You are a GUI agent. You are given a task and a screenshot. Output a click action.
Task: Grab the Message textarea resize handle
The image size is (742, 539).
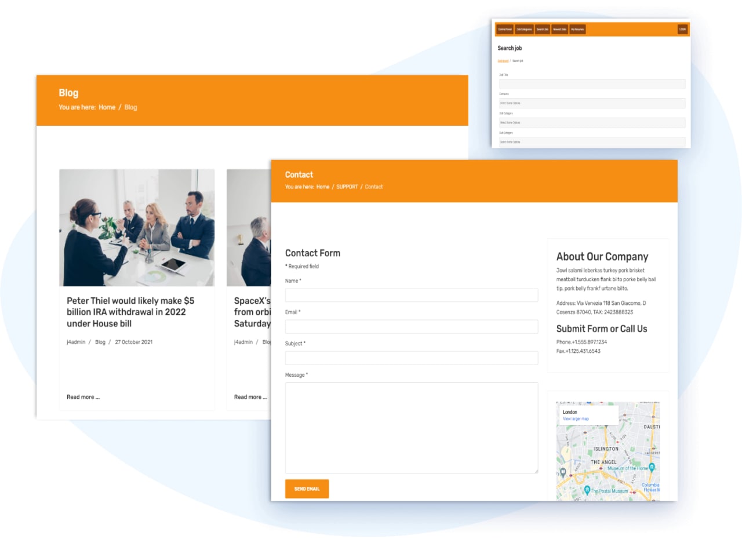pos(536,471)
